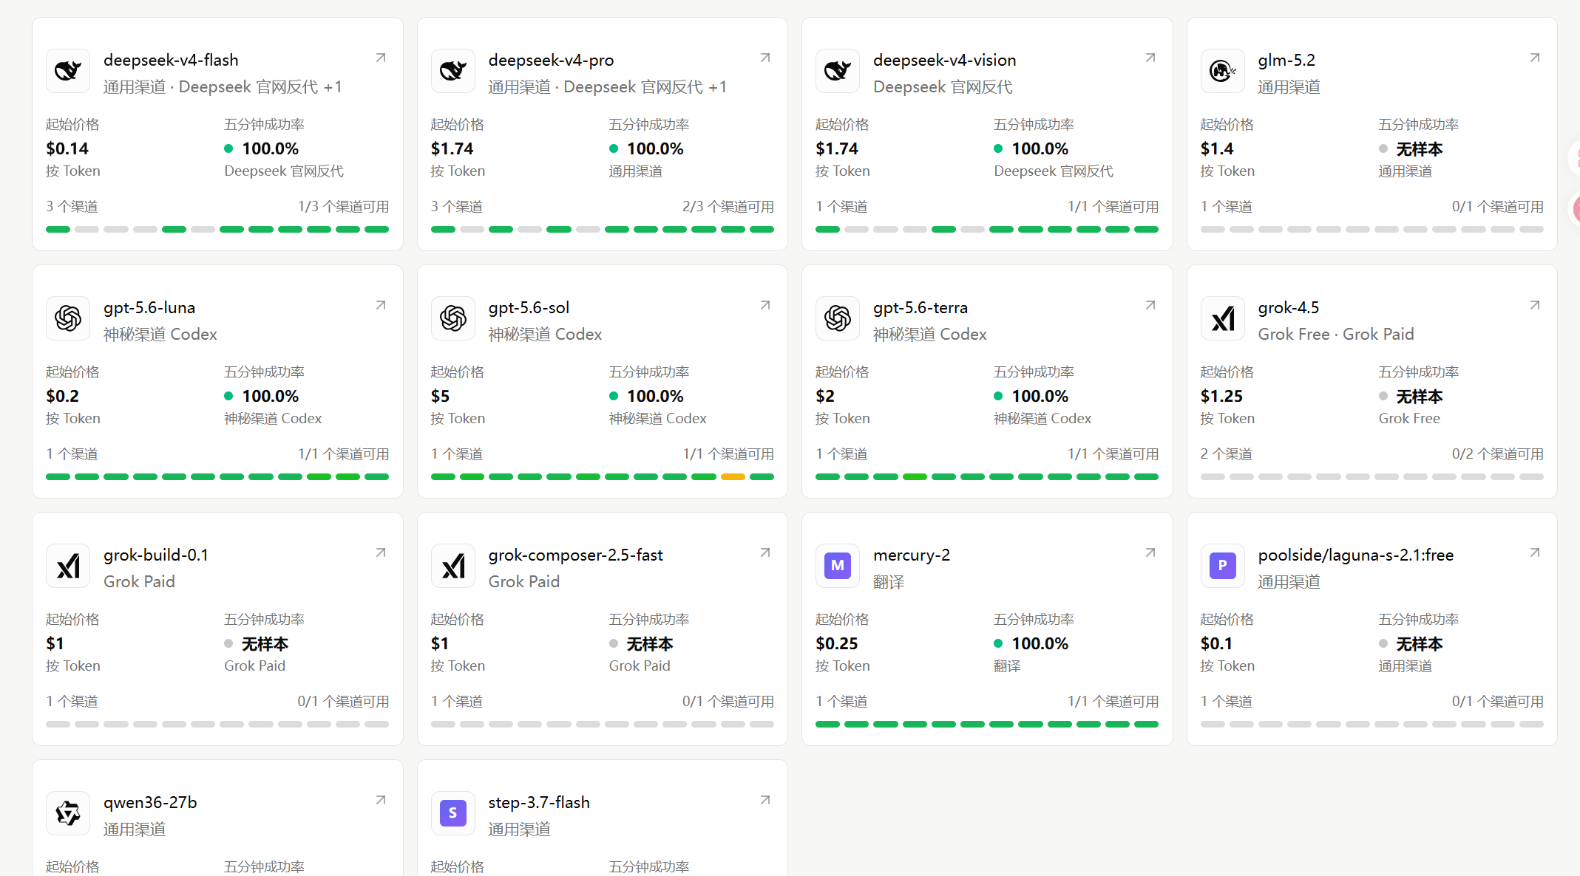Image resolution: width=1580 pixels, height=876 pixels.
Task: Click the "2 个渠道" channel count
Action: (1227, 454)
